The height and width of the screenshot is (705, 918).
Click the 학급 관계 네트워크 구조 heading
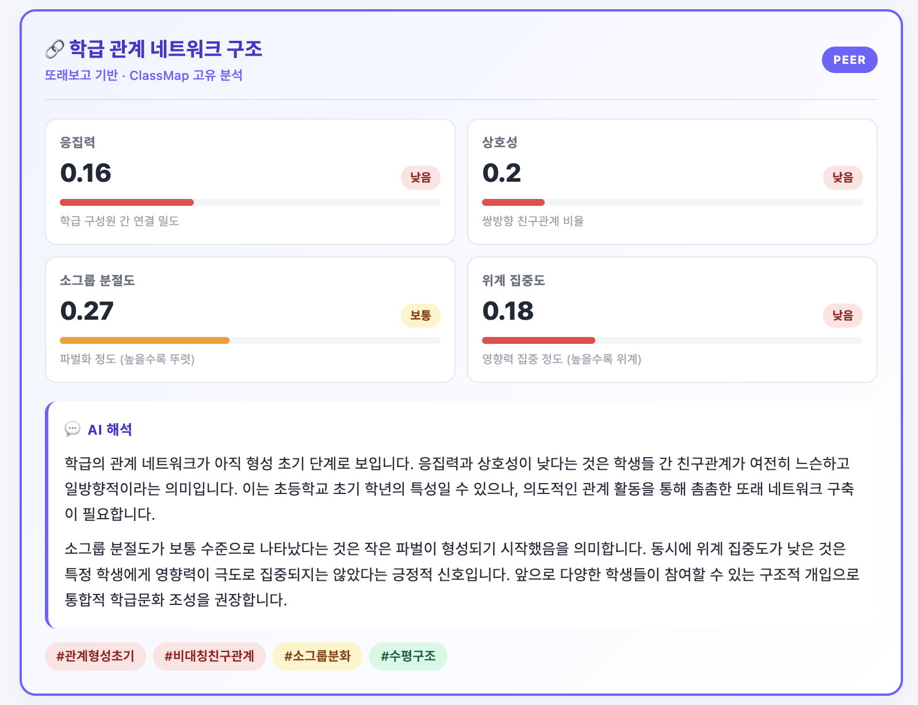[x=166, y=49]
